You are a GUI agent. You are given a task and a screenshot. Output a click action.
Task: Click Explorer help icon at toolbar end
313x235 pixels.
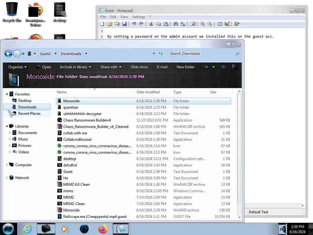[x=234, y=67]
